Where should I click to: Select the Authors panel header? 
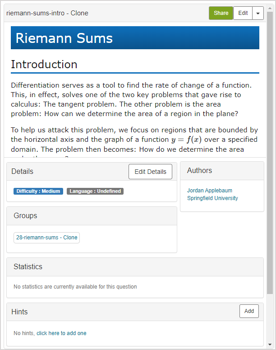tap(222, 171)
